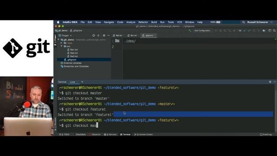Open the Window menu

190,22
